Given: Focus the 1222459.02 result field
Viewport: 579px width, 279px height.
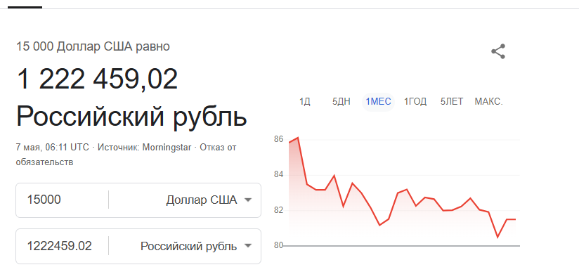Looking at the screenshot, I should (62, 246).
